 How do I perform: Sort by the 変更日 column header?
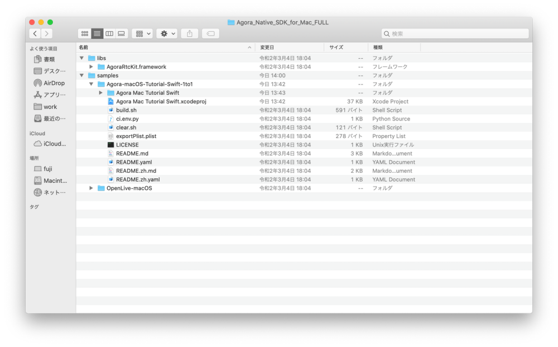290,47
